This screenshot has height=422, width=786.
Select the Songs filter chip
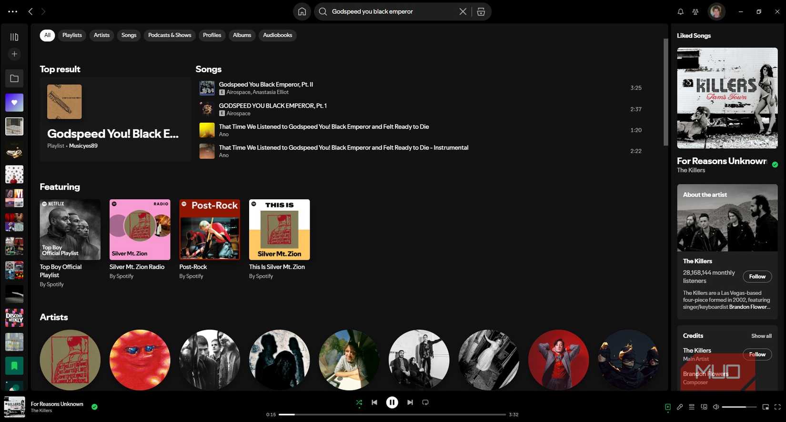coord(129,35)
